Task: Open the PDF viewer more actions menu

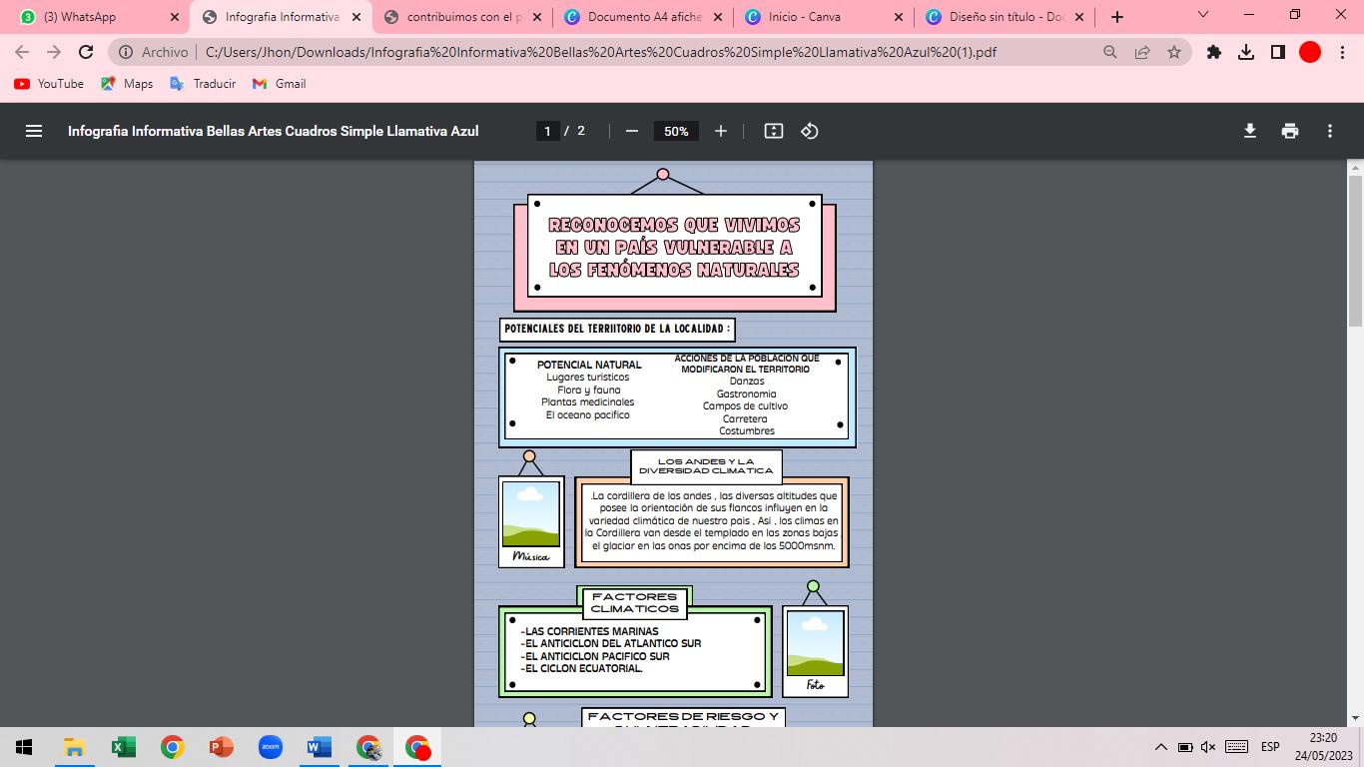Action: pos(1330,131)
